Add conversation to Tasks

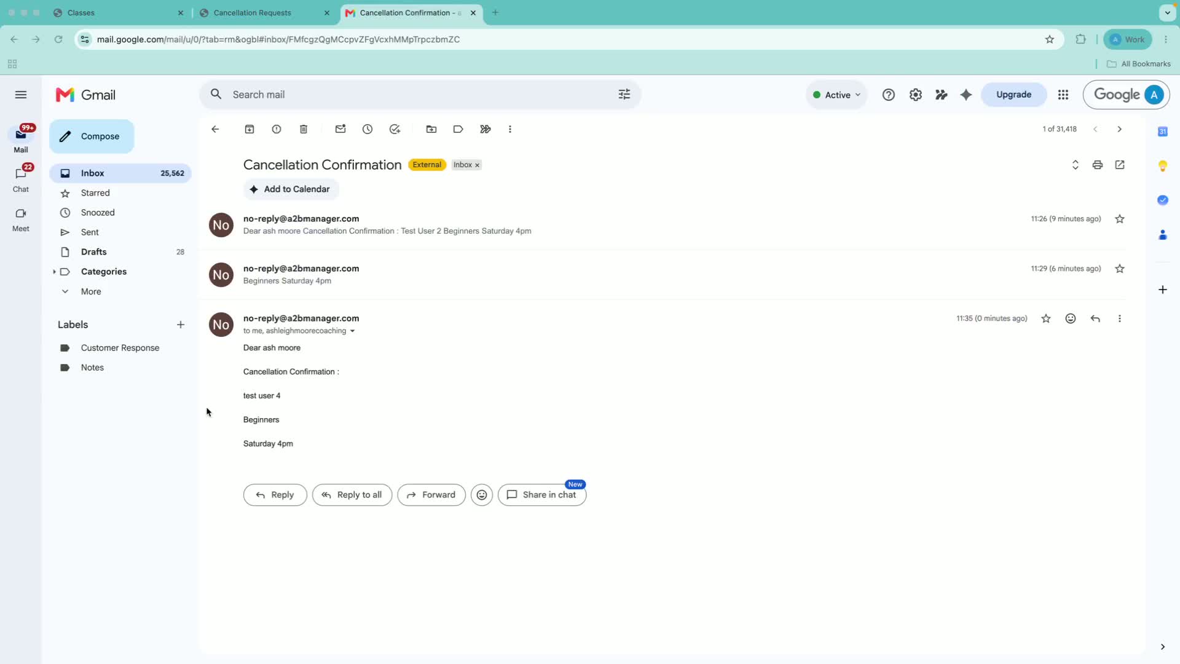[x=395, y=129]
